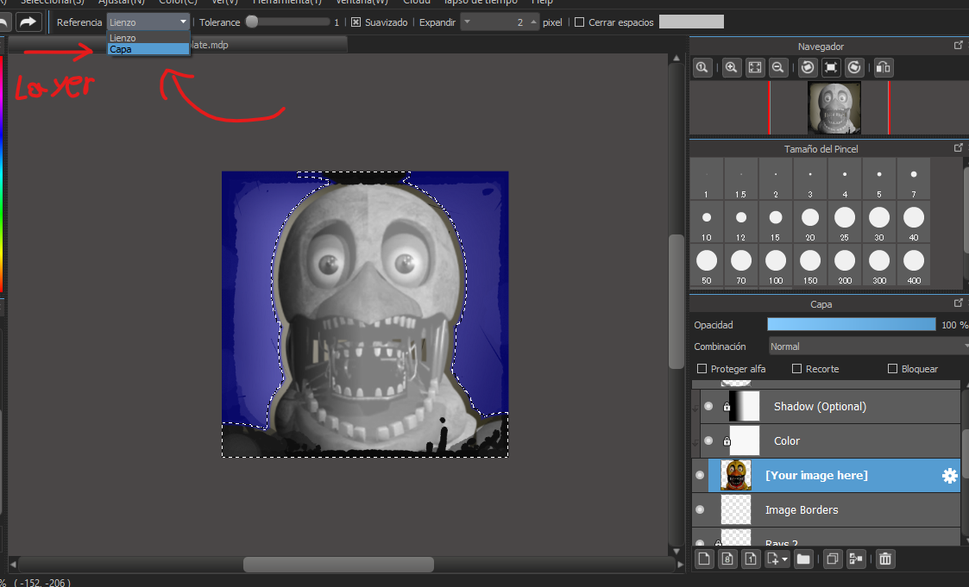Zoom in using the Navegador panel
Screen dimensions: 969x587
tap(731, 67)
